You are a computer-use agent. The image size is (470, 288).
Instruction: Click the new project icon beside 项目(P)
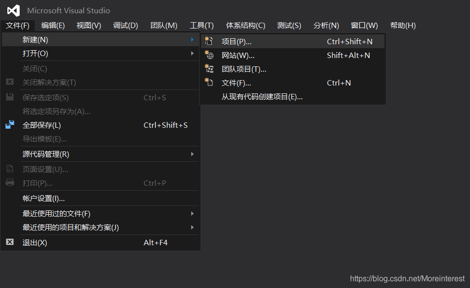208,41
